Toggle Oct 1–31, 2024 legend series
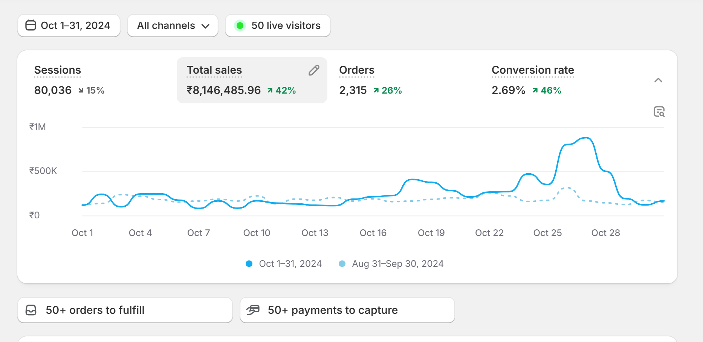 coord(283,264)
